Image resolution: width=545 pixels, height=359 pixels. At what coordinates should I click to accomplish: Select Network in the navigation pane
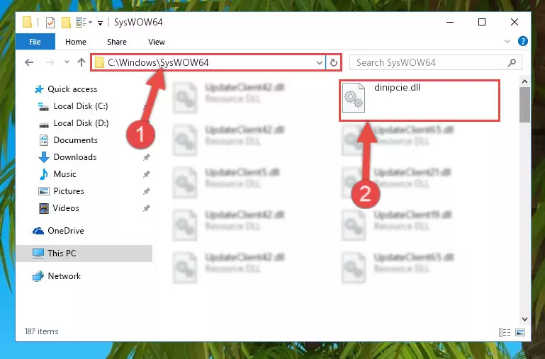64,276
